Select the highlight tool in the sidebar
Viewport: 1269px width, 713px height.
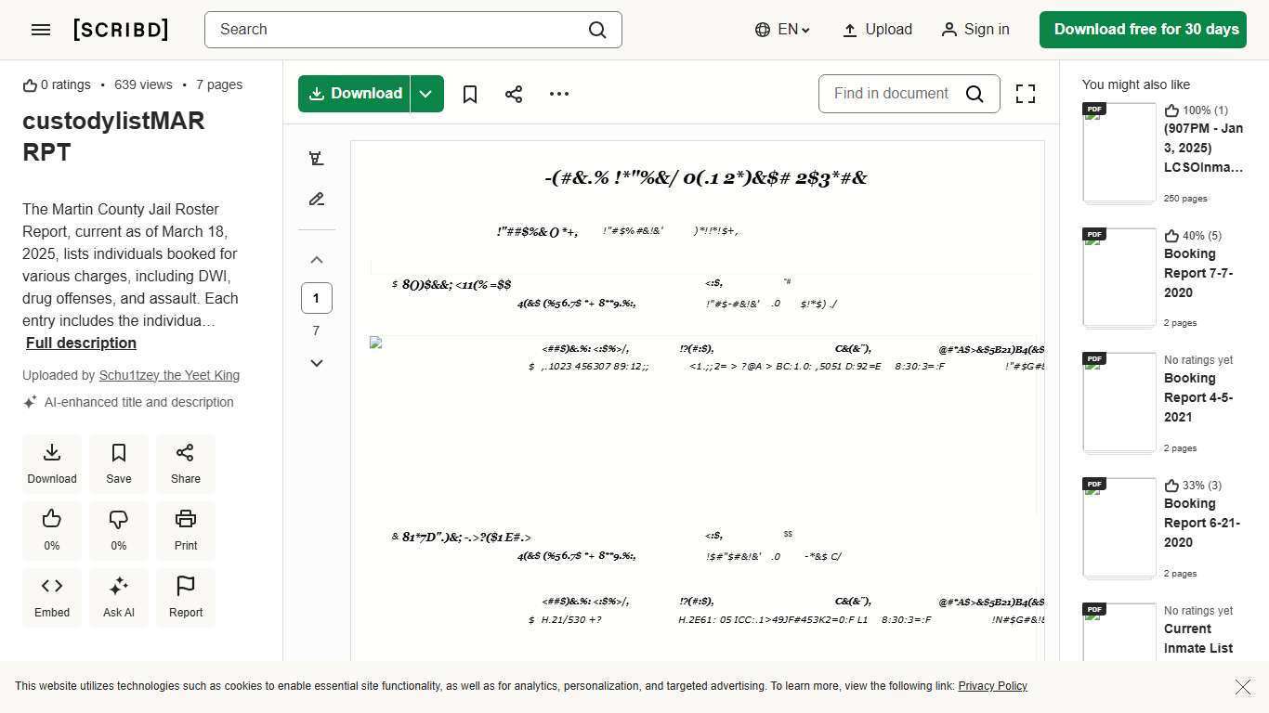(x=317, y=159)
